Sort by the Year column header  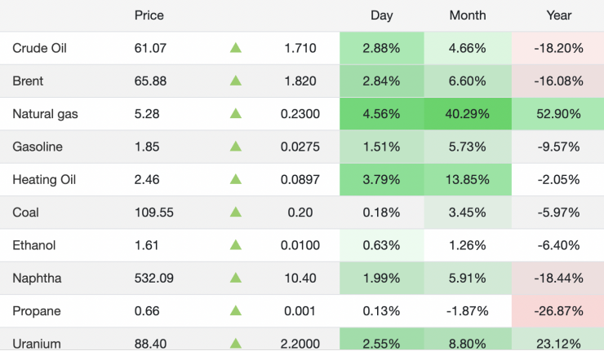558,15
